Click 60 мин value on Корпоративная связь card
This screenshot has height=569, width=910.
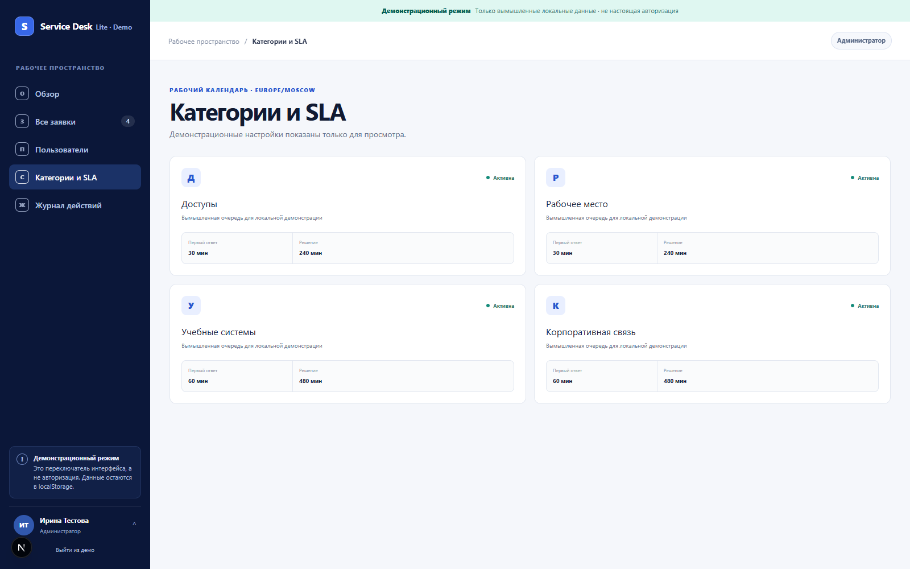pos(562,381)
